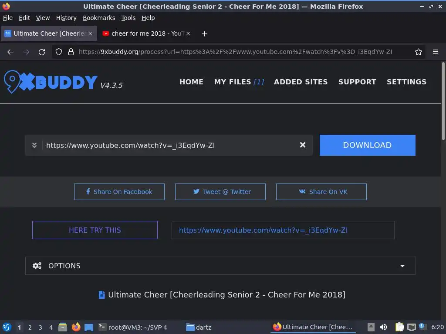
Task: Open the SUPPORT page
Action: (357, 82)
